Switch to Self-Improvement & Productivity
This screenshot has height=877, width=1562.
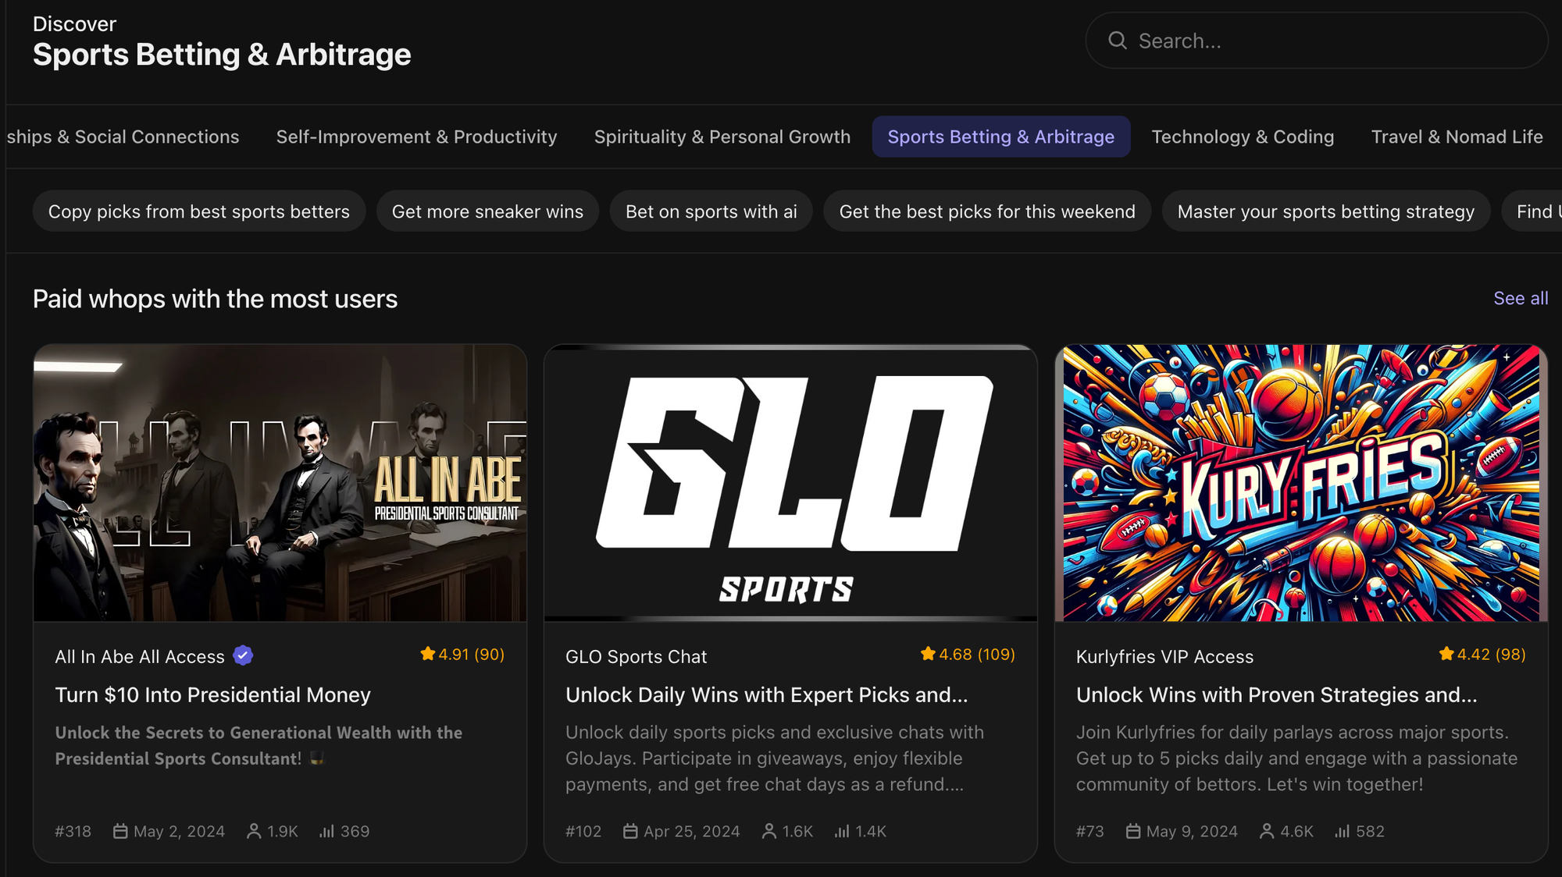(416, 137)
